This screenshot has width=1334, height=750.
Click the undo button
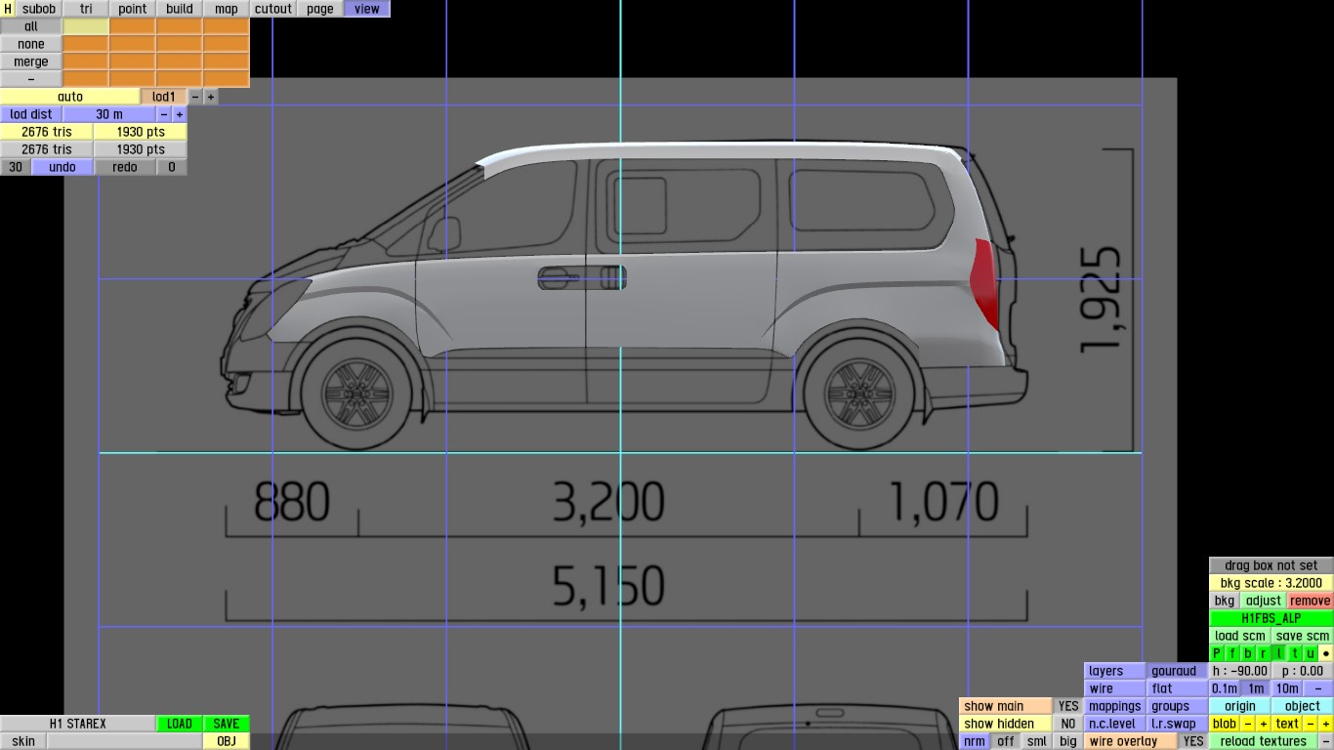[63, 167]
